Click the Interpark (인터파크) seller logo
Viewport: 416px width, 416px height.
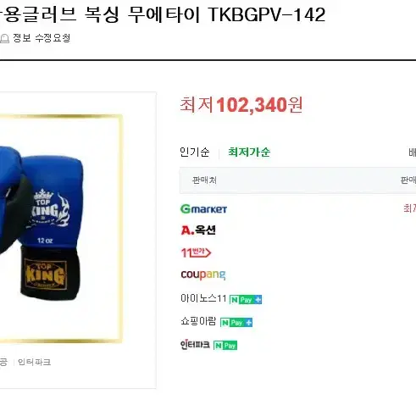pyautogui.click(x=195, y=345)
